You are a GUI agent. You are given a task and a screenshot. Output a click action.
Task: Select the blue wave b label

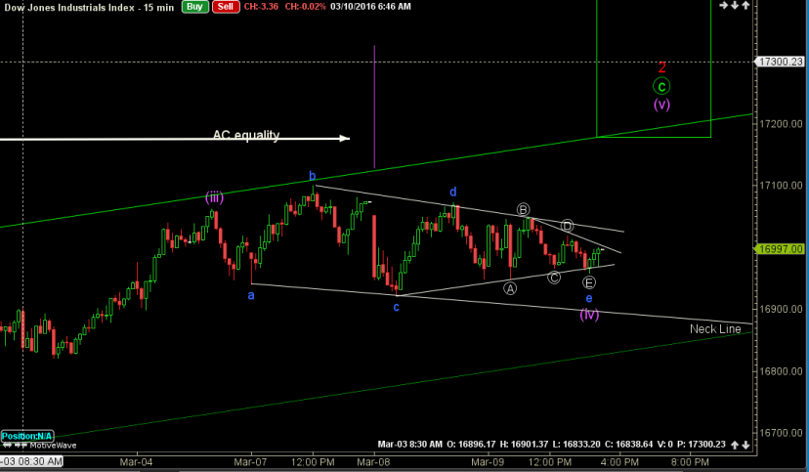312,176
